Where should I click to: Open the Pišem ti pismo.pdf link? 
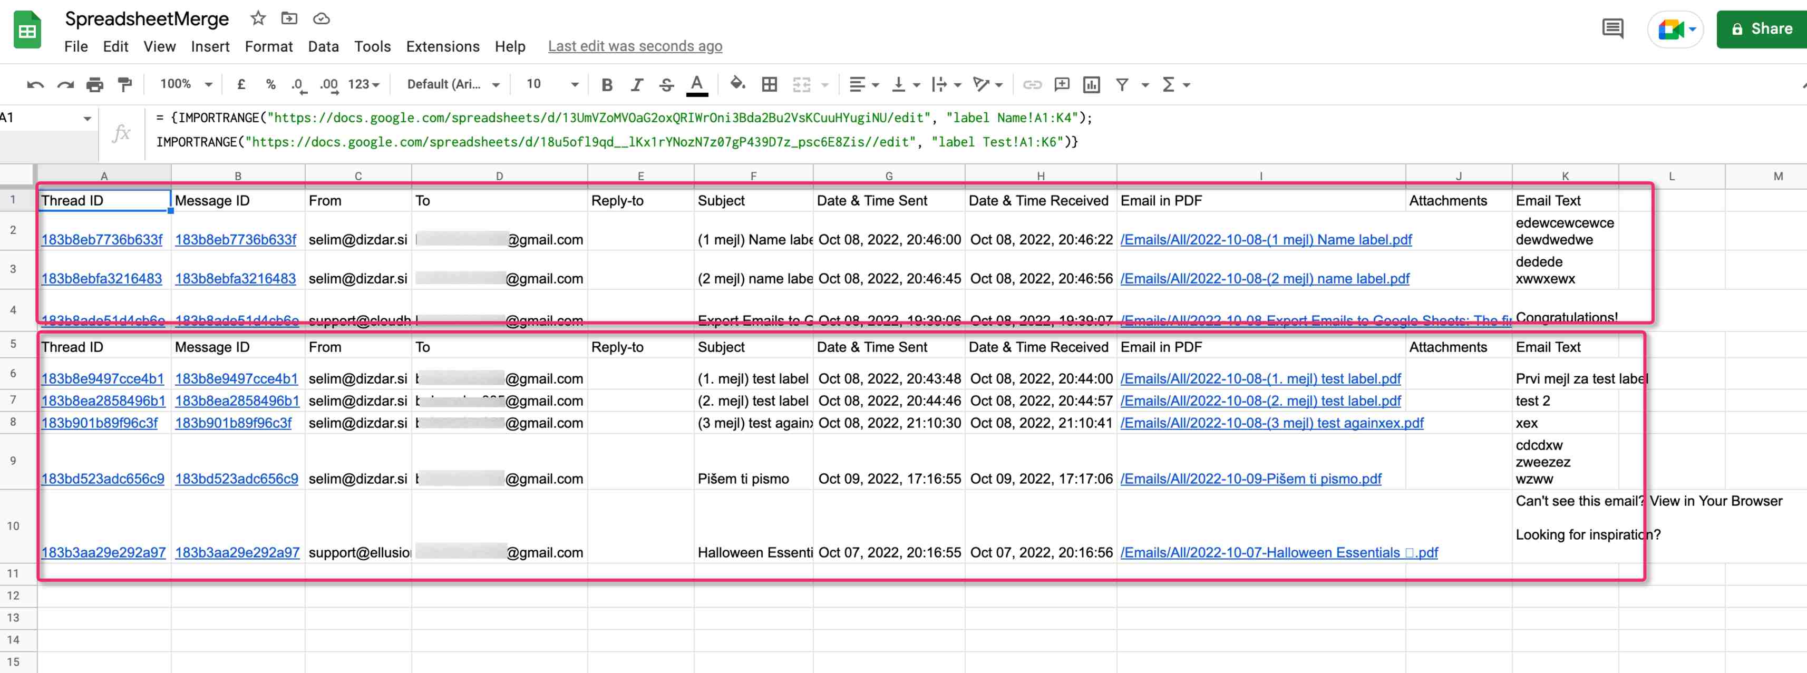pos(1251,479)
